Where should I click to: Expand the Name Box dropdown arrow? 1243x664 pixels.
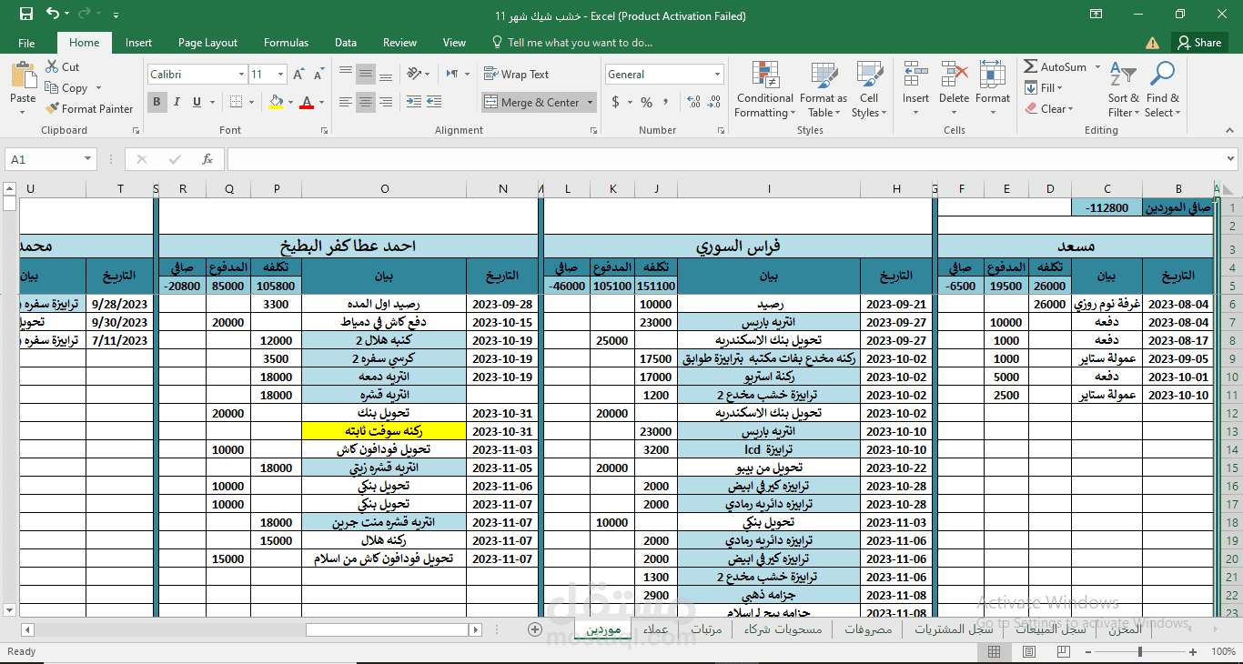pyautogui.click(x=88, y=159)
